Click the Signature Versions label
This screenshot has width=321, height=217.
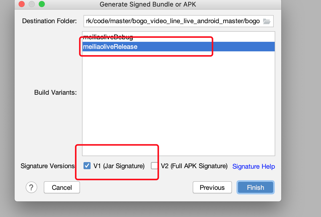(48, 166)
